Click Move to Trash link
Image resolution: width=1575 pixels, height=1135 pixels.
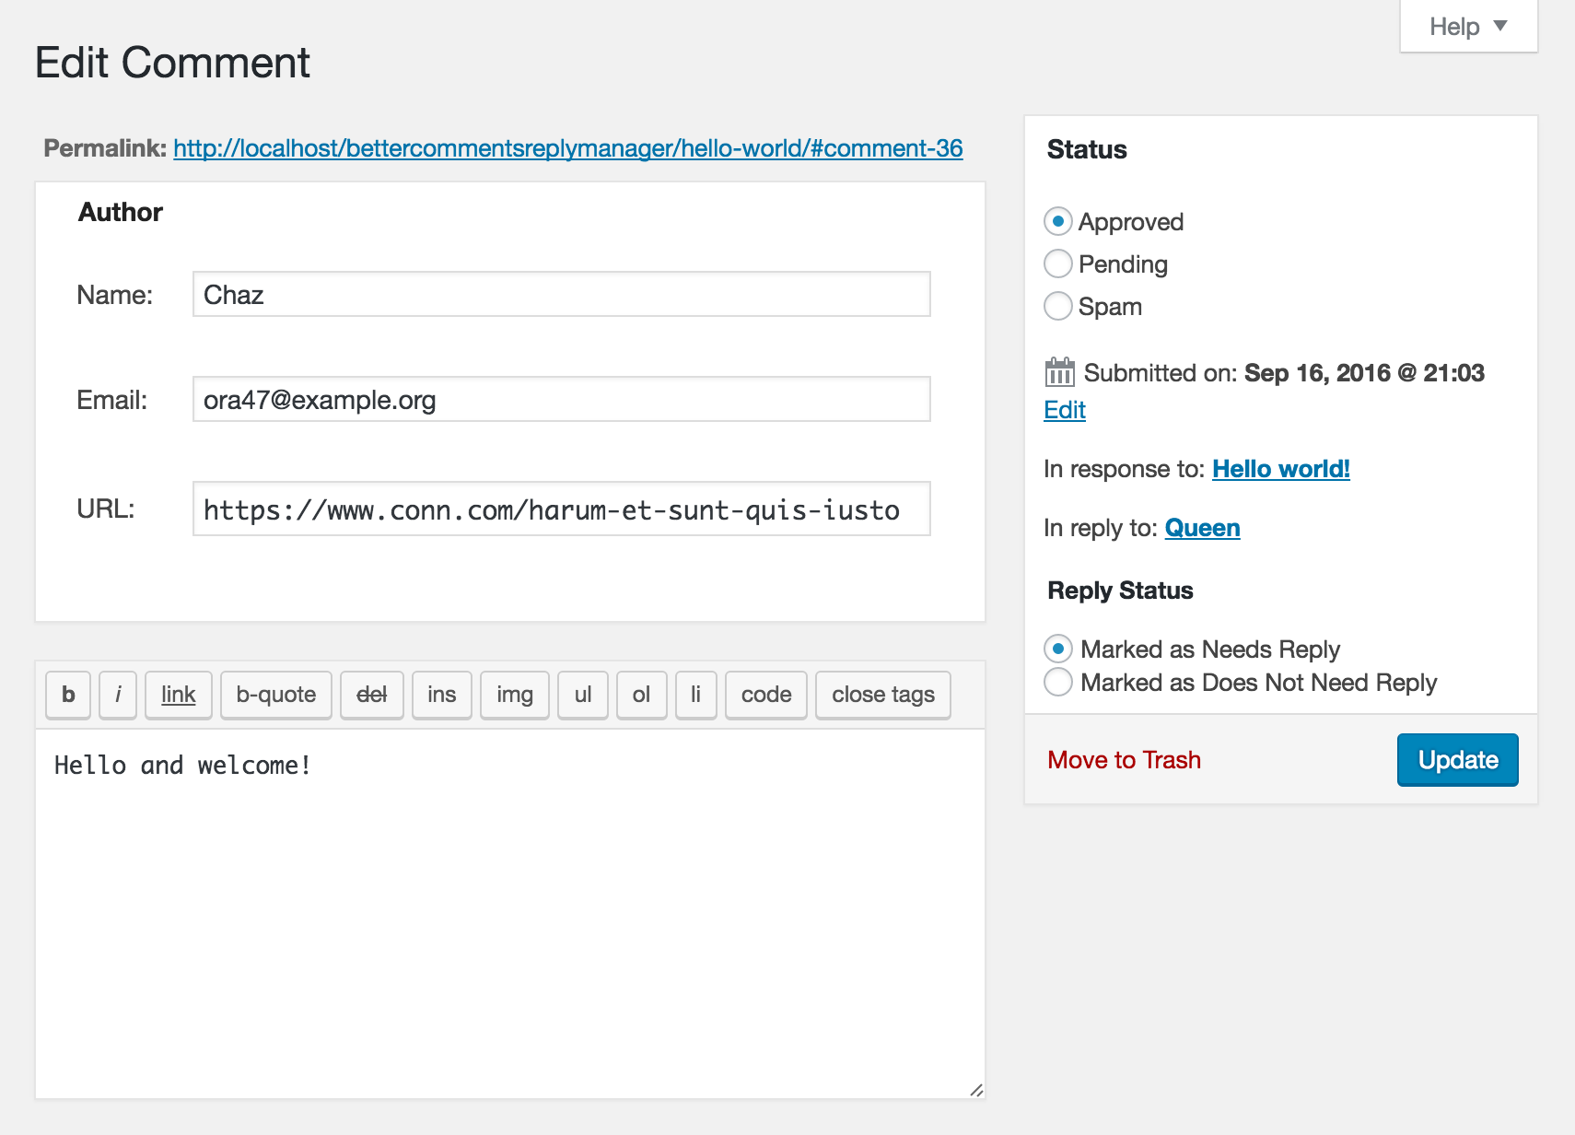coord(1125,760)
